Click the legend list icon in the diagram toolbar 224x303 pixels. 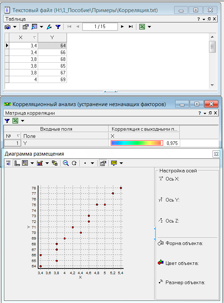click(x=25, y=163)
